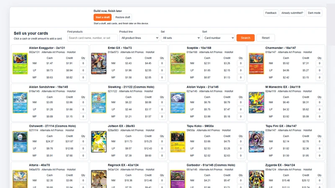The image size is (335, 188).
Task: Choose Tapu Koko NM credit $4.75
Action: 227,141
